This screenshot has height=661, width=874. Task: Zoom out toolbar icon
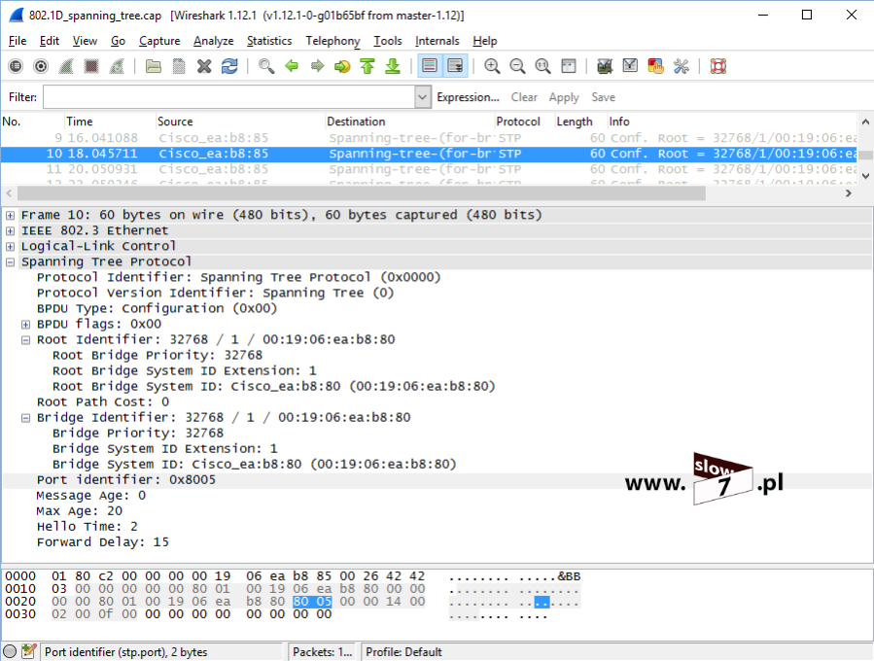tap(517, 66)
